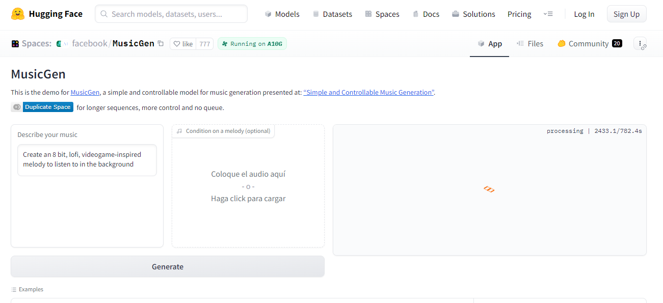Image resolution: width=663 pixels, height=303 pixels.
Task: Click the Hugging Face emoji logo
Action: click(18, 14)
